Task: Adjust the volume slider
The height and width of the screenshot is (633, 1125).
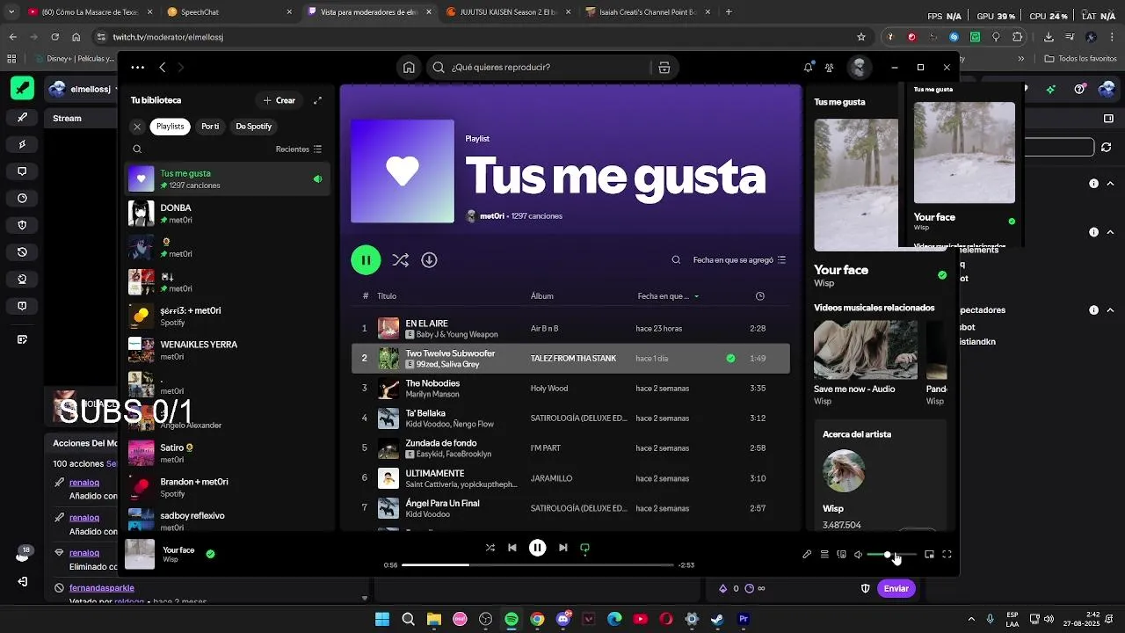Action: 891,555
